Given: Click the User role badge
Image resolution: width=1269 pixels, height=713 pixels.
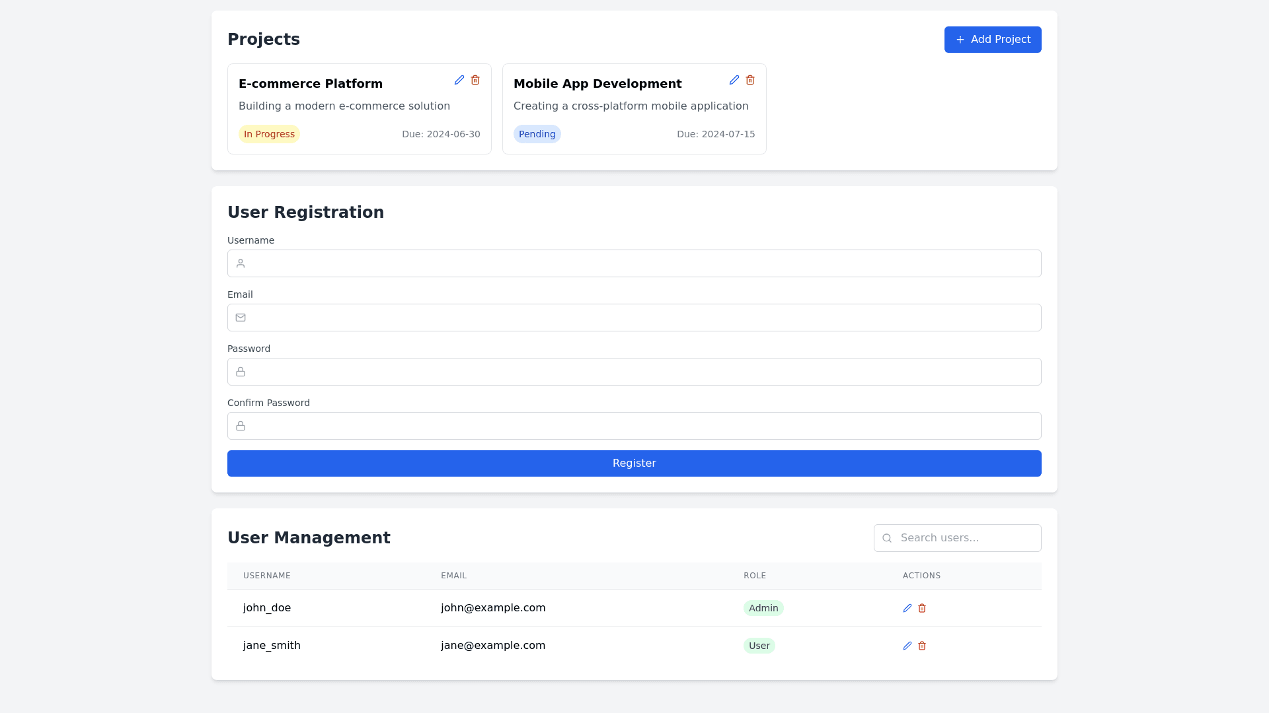Looking at the screenshot, I should (759, 646).
